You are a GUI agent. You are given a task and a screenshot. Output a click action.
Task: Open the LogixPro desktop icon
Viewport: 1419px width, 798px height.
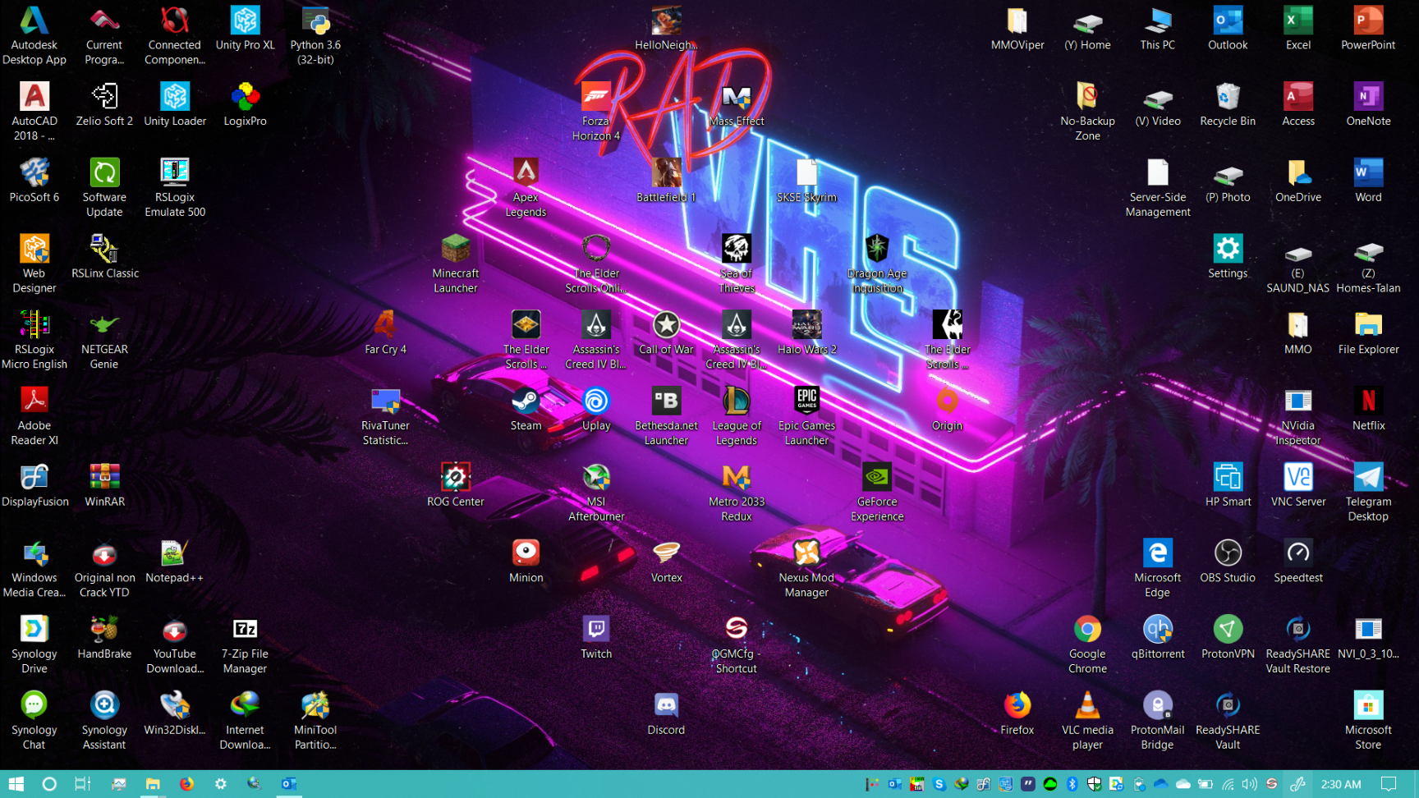[x=245, y=104]
